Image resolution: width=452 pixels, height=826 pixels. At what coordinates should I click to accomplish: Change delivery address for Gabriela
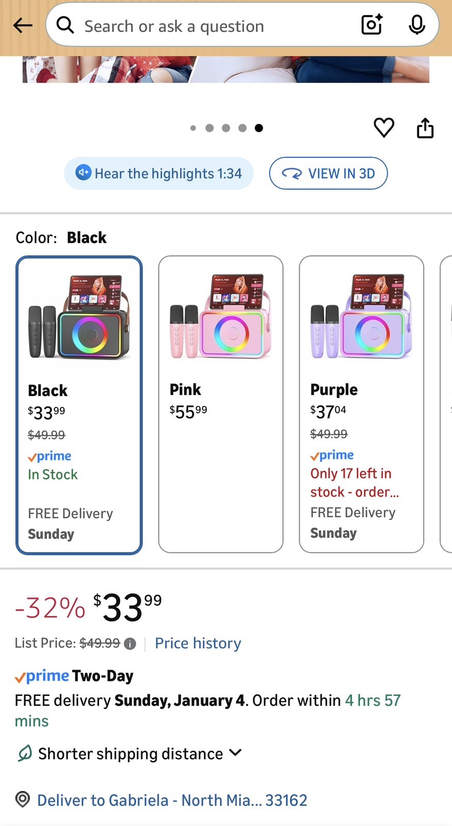pyautogui.click(x=172, y=800)
